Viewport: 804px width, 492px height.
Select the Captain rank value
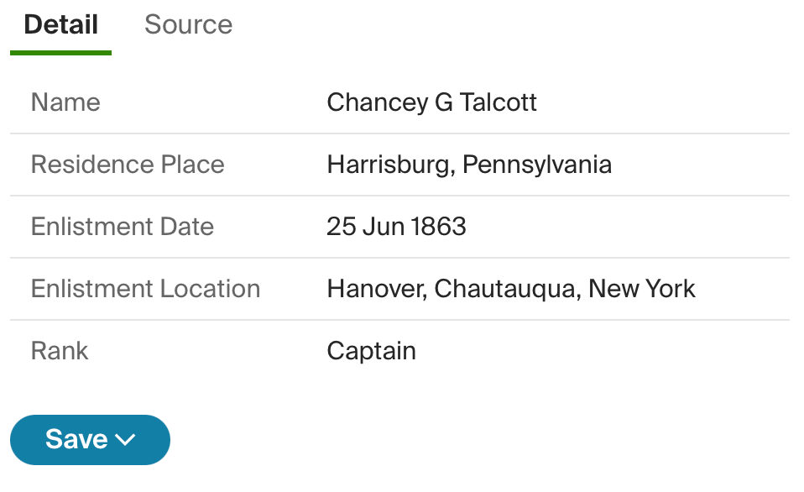click(371, 352)
